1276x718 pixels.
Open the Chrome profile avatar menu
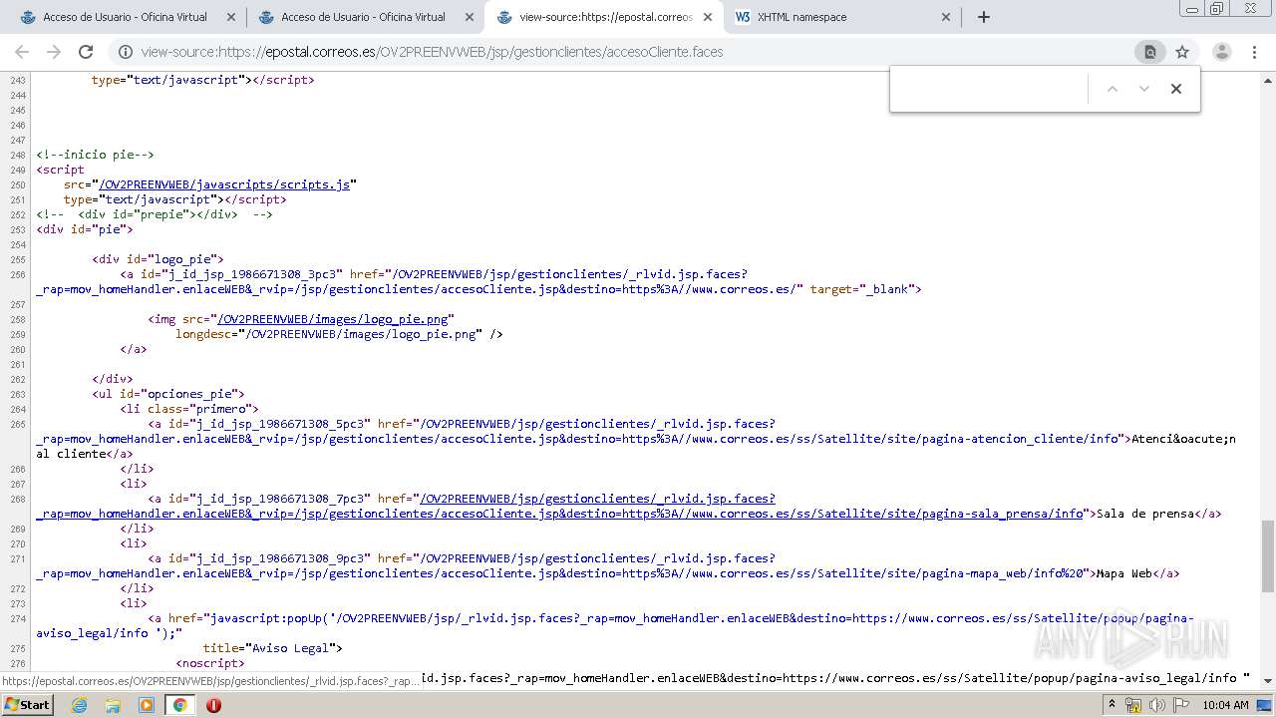pyautogui.click(x=1221, y=52)
